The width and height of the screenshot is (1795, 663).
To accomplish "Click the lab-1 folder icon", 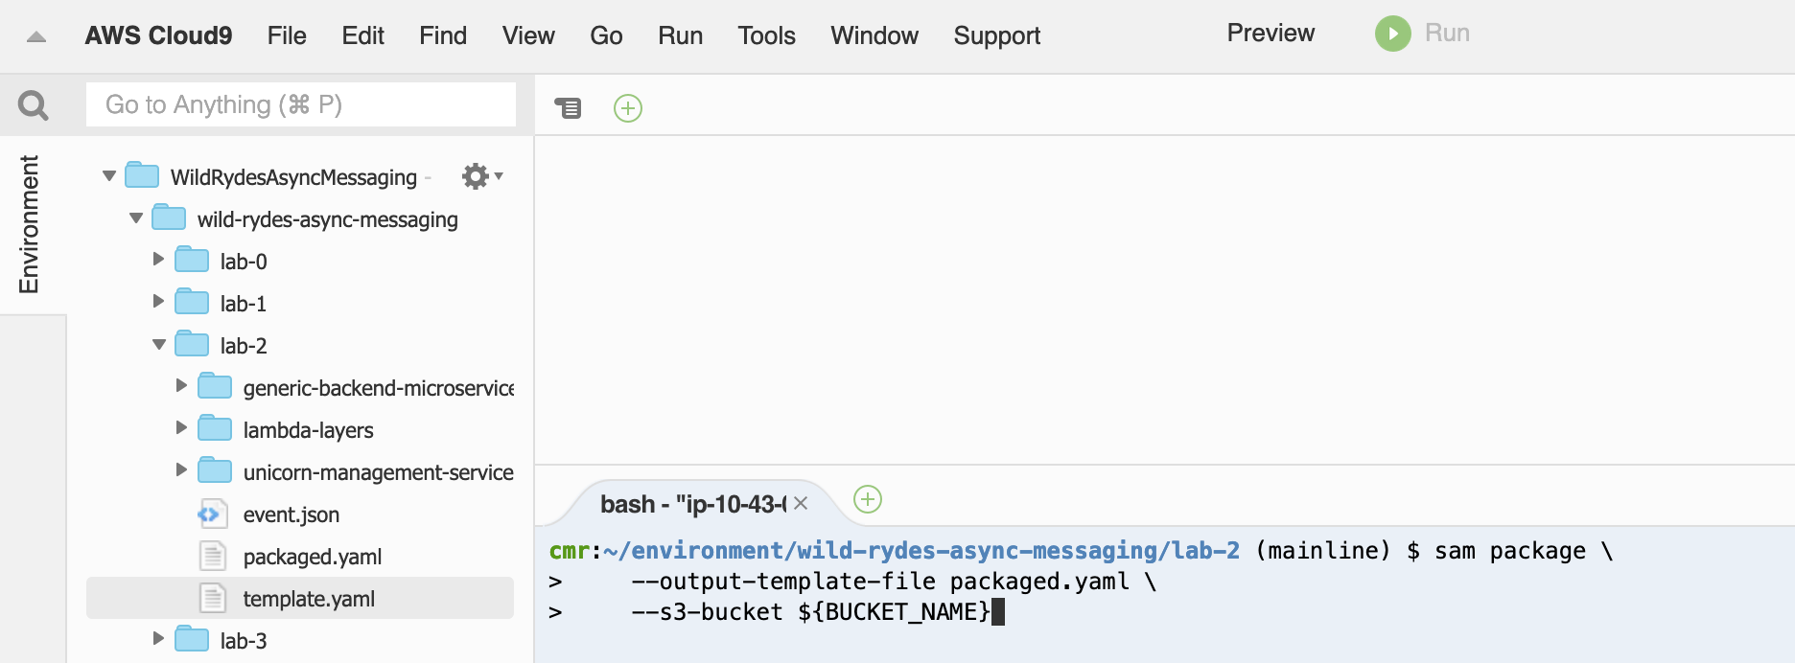I will (192, 302).
